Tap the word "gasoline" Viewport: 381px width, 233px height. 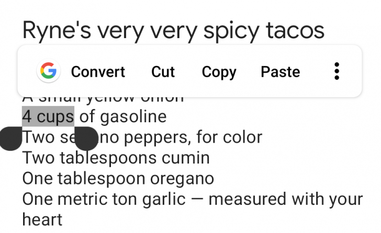click(x=132, y=116)
